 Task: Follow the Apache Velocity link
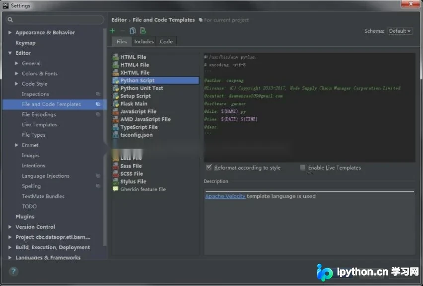(225, 196)
